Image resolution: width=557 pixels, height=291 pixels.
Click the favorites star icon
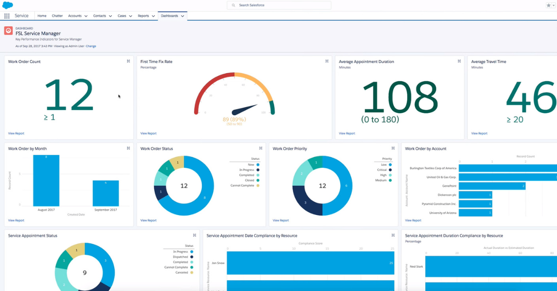point(548,6)
